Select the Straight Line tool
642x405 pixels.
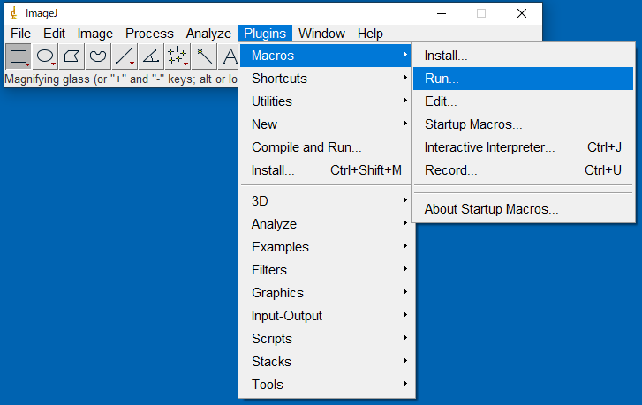(x=125, y=56)
